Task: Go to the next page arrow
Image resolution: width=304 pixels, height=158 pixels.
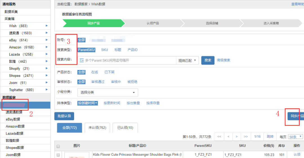Action: [236, 137]
